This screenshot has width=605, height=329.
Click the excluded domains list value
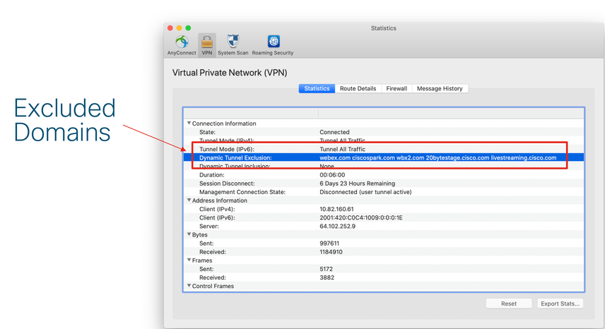[x=438, y=157]
